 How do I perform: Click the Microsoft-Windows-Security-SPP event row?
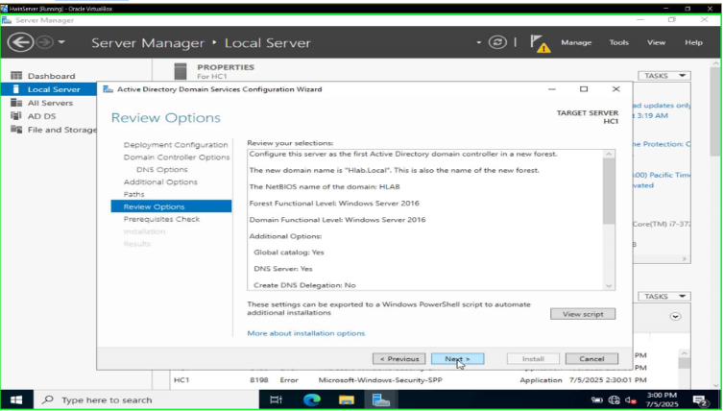pyautogui.click(x=410, y=380)
